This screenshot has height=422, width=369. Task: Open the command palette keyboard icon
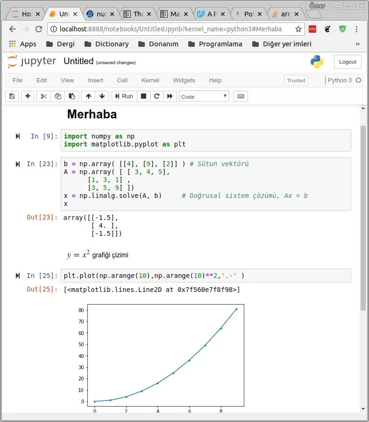pos(241,96)
